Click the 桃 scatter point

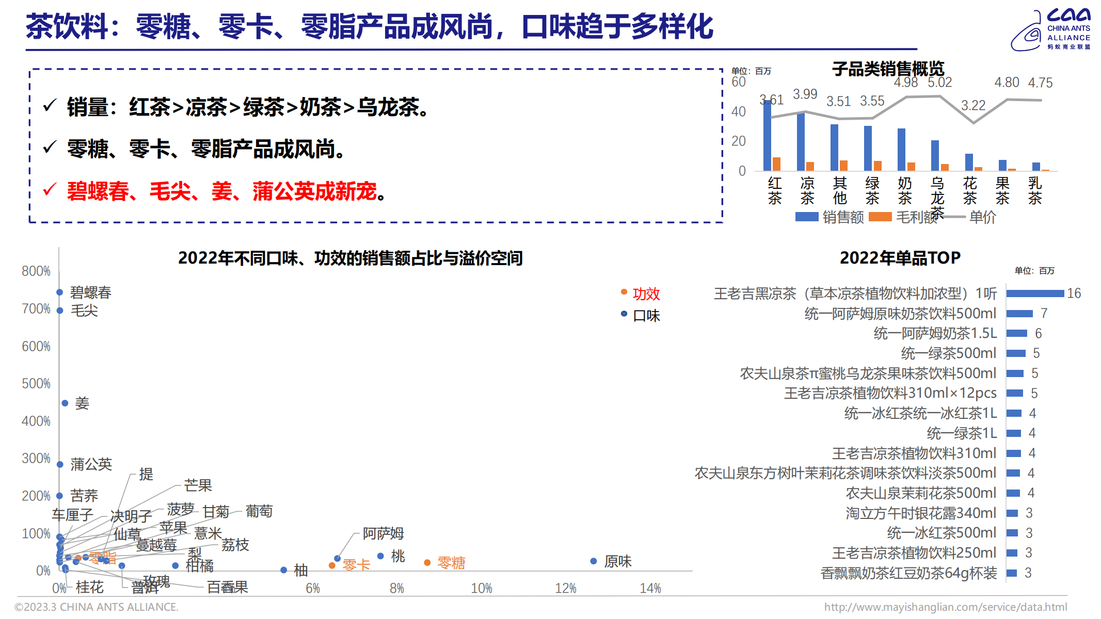pos(380,556)
